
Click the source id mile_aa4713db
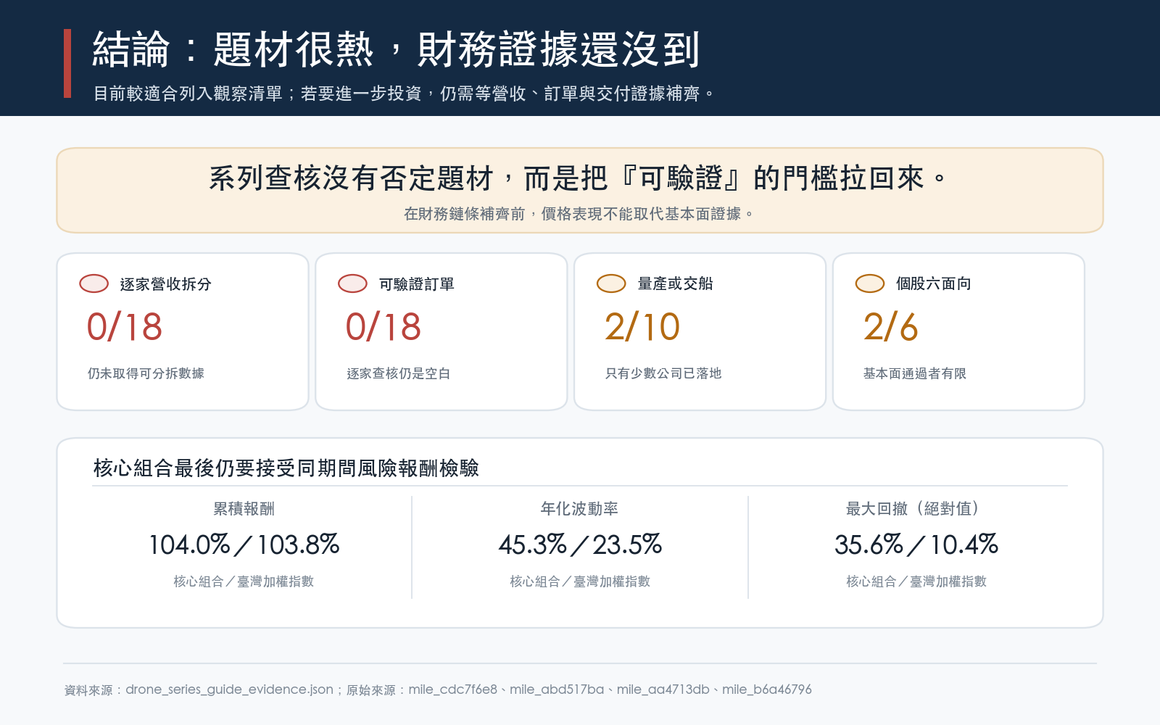(663, 689)
